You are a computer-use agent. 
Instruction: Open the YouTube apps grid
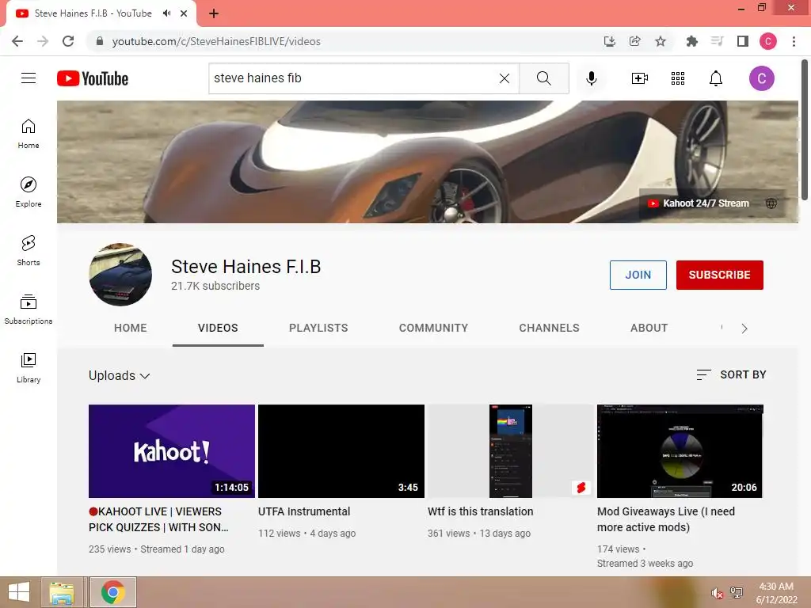678,78
